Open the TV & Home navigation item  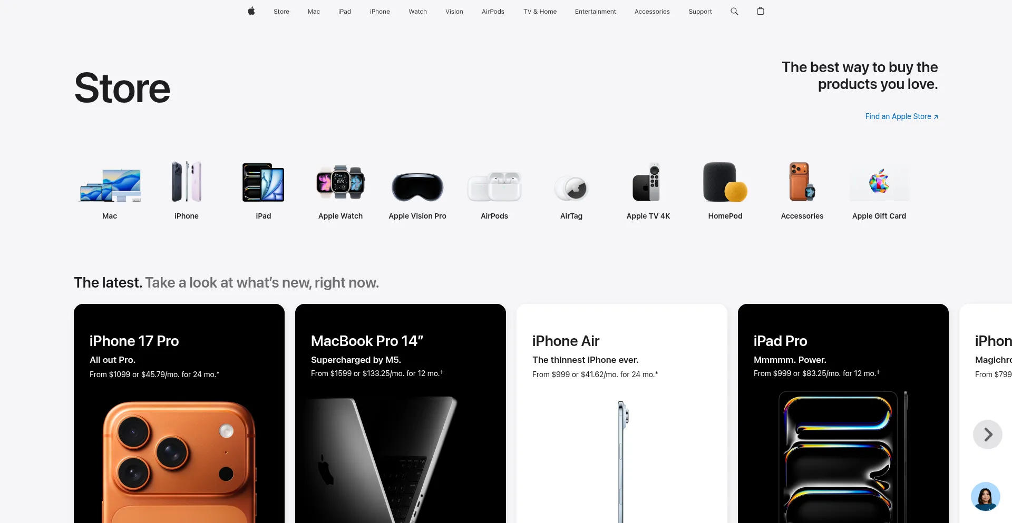click(540, 12)
